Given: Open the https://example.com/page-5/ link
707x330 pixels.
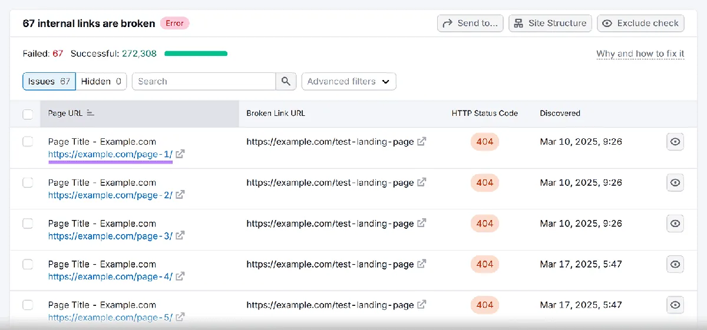Looking at the screenshot, I should (111, 316).
